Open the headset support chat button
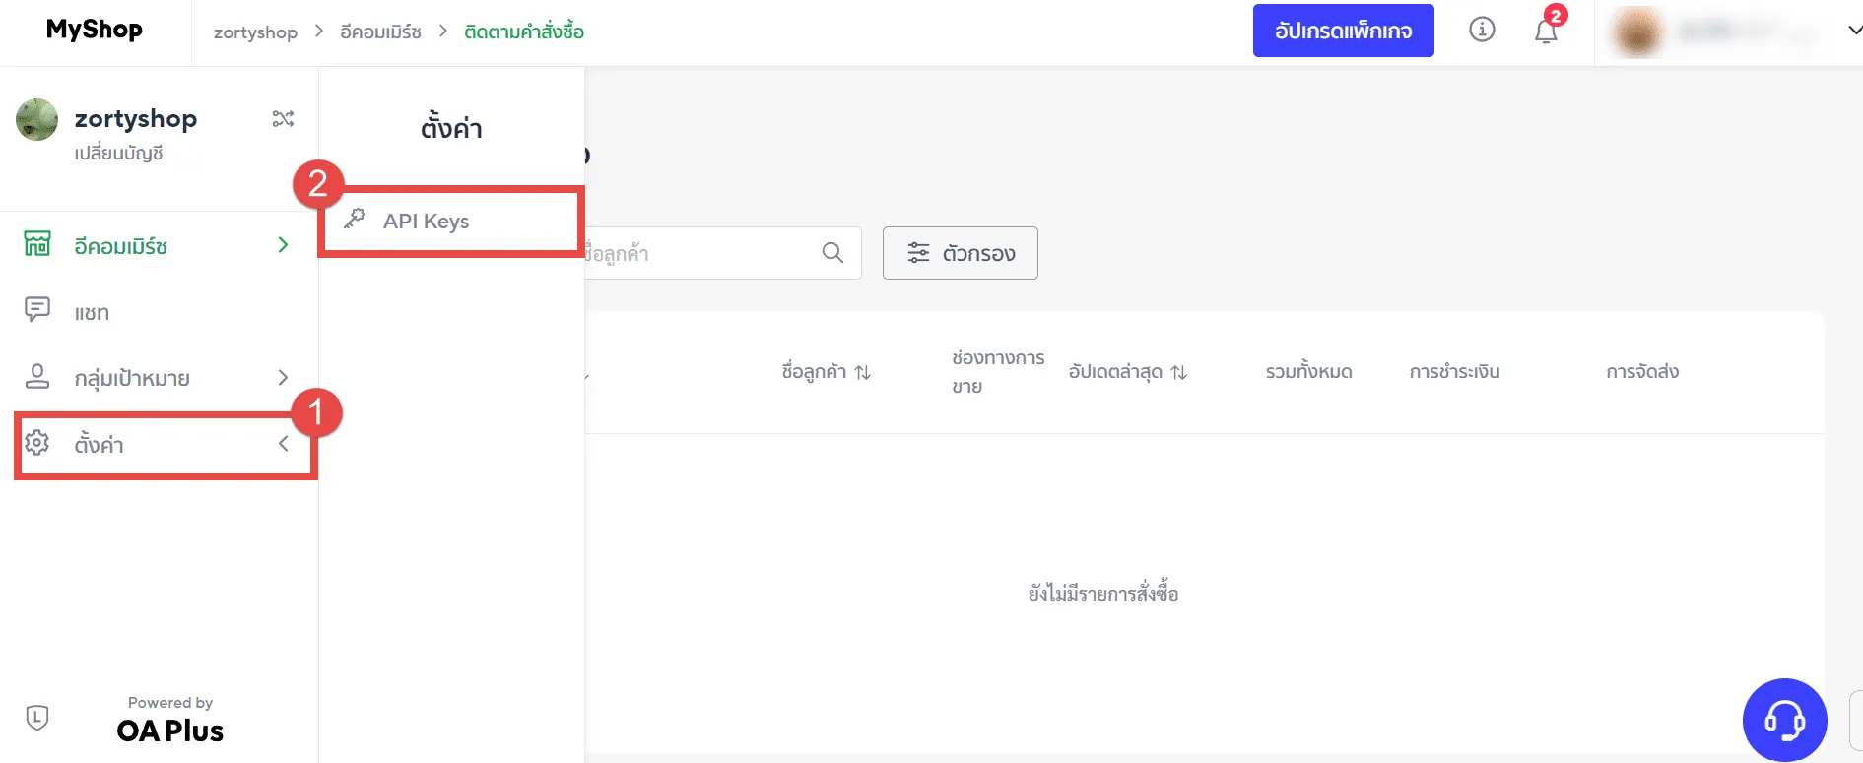The width and height of the screenshot is (1863, 763). pos(1784,720)
